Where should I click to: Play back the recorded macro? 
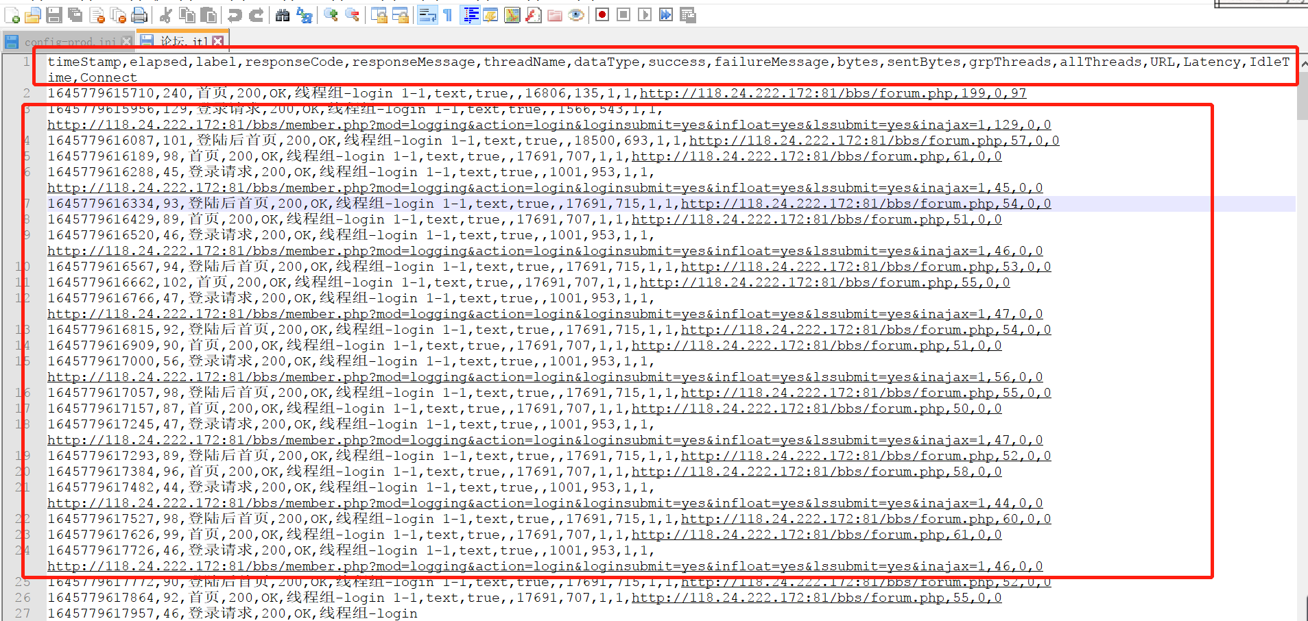645,15
